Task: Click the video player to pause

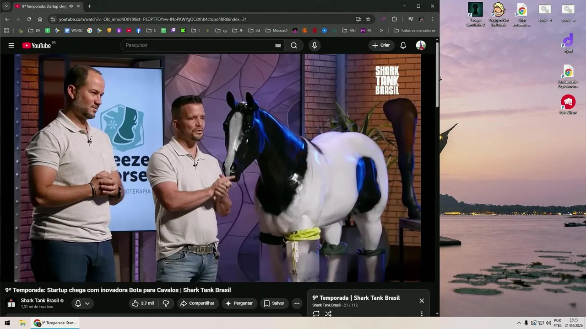Action: coord(217,168)
